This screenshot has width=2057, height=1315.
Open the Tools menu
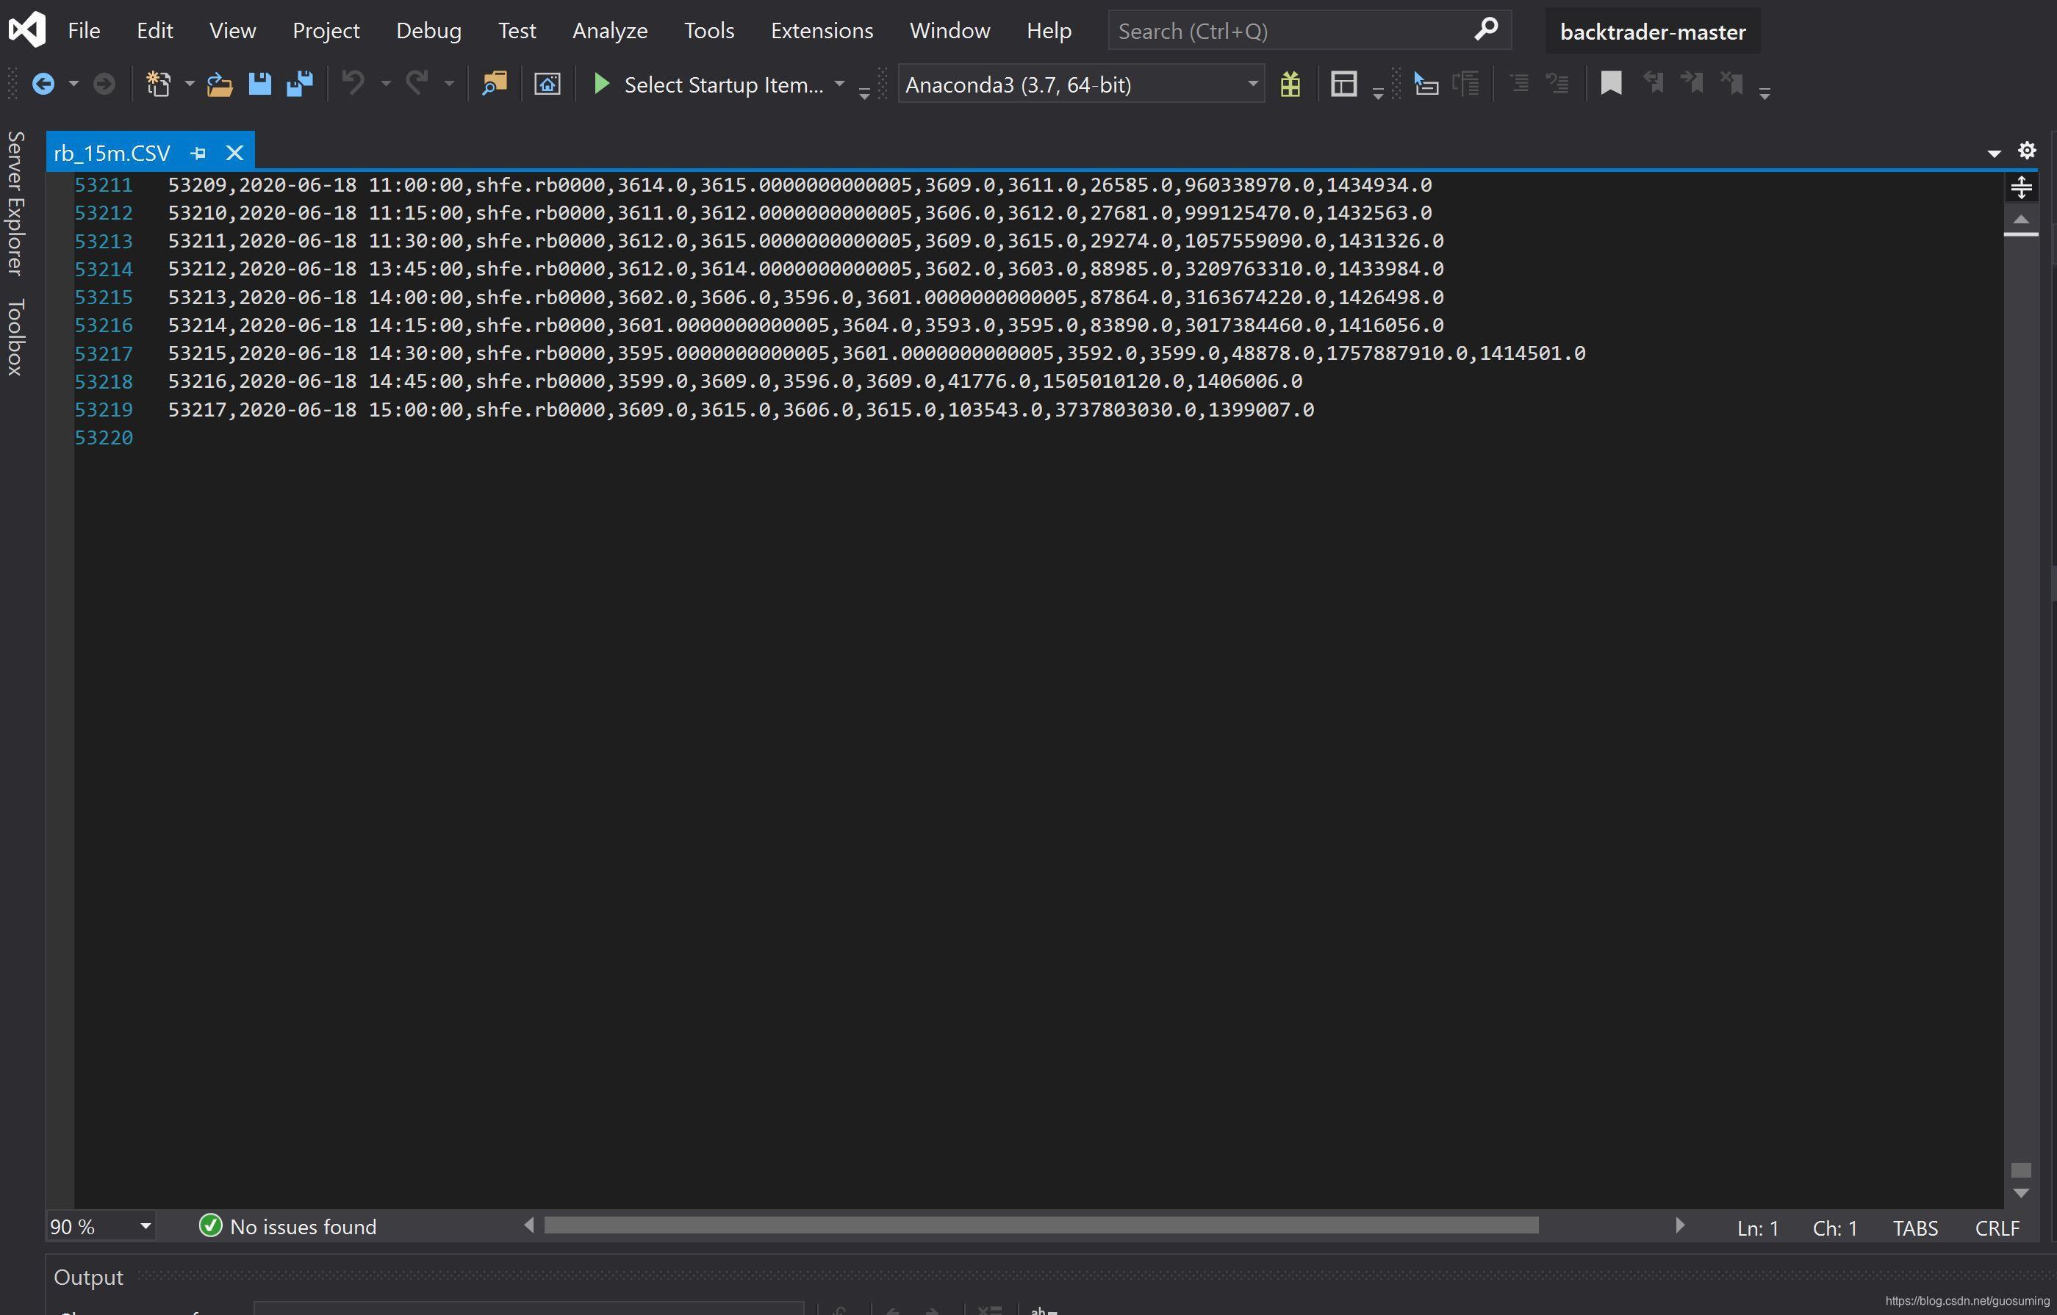pyautogui.click(x=709, y=31)
